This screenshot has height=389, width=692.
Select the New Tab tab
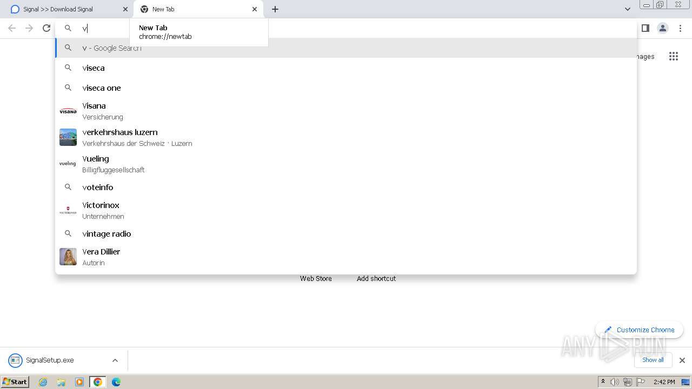point(199,9)
